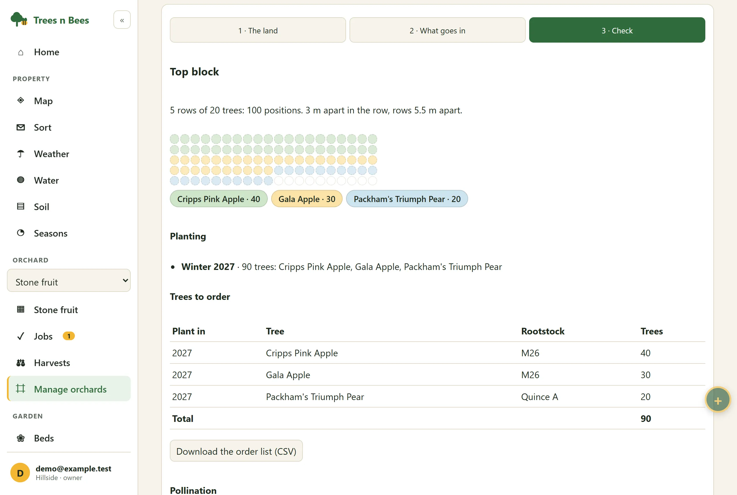Click the Rootstock column header

[542, 331]
